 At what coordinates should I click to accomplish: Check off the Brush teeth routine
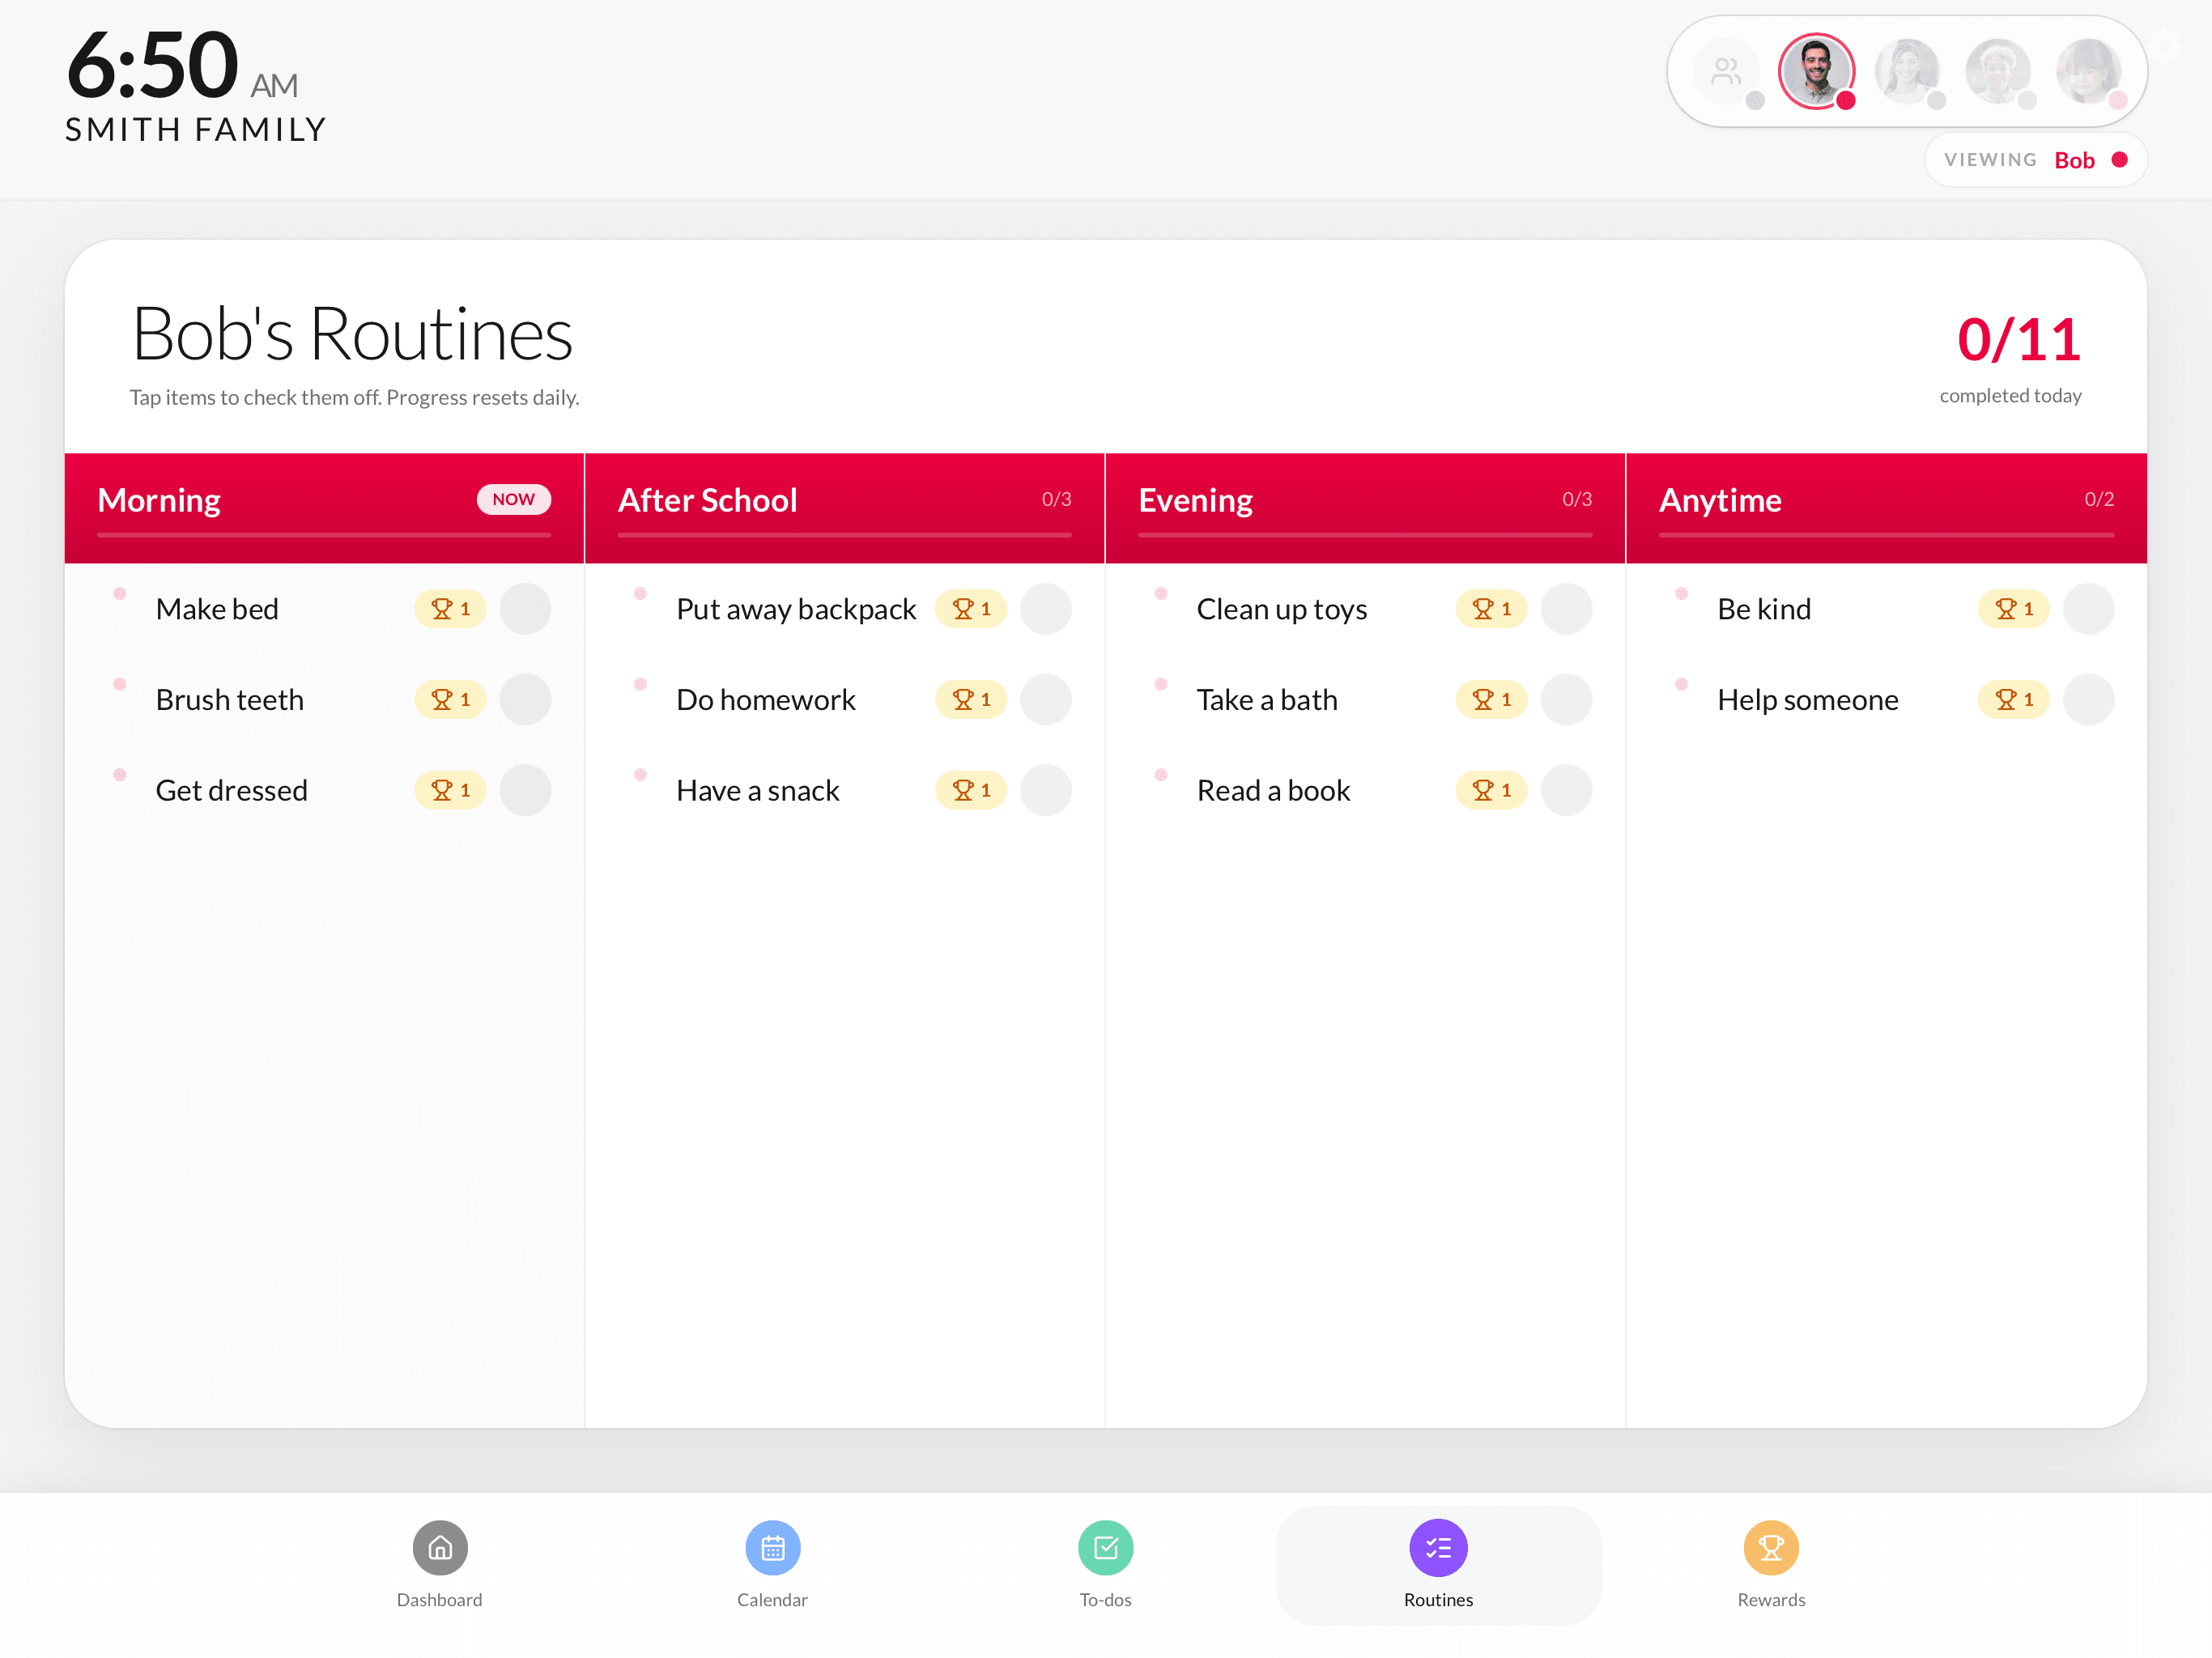[x=525, y=699]
